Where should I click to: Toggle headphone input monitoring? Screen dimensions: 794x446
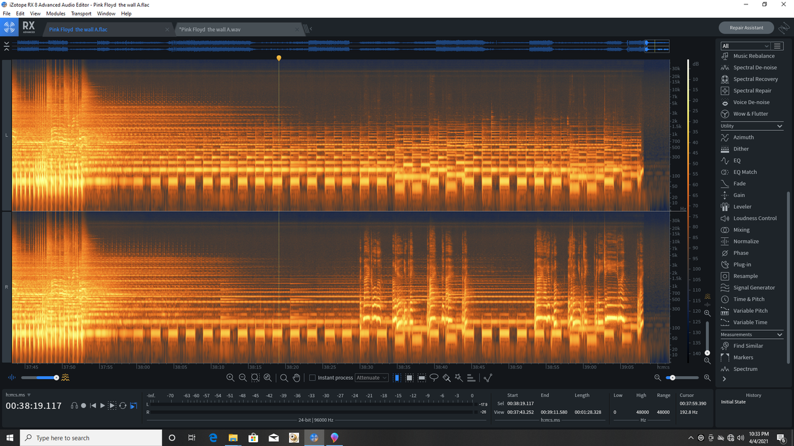pos(74,406)
